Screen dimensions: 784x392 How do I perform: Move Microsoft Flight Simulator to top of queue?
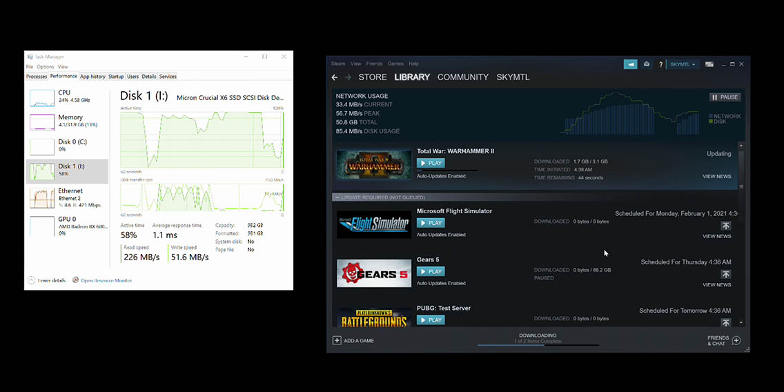point(725,226)
